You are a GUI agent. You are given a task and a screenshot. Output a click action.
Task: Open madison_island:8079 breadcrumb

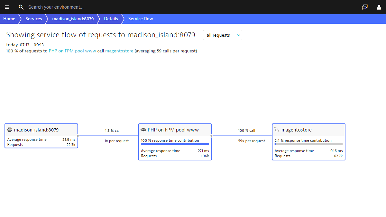73,19
